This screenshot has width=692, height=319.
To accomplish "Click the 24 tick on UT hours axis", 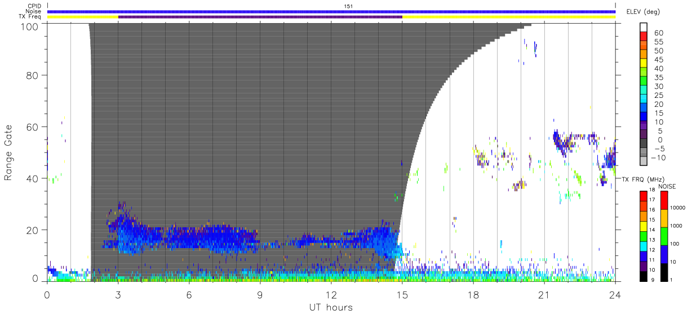I will (615, 294).
